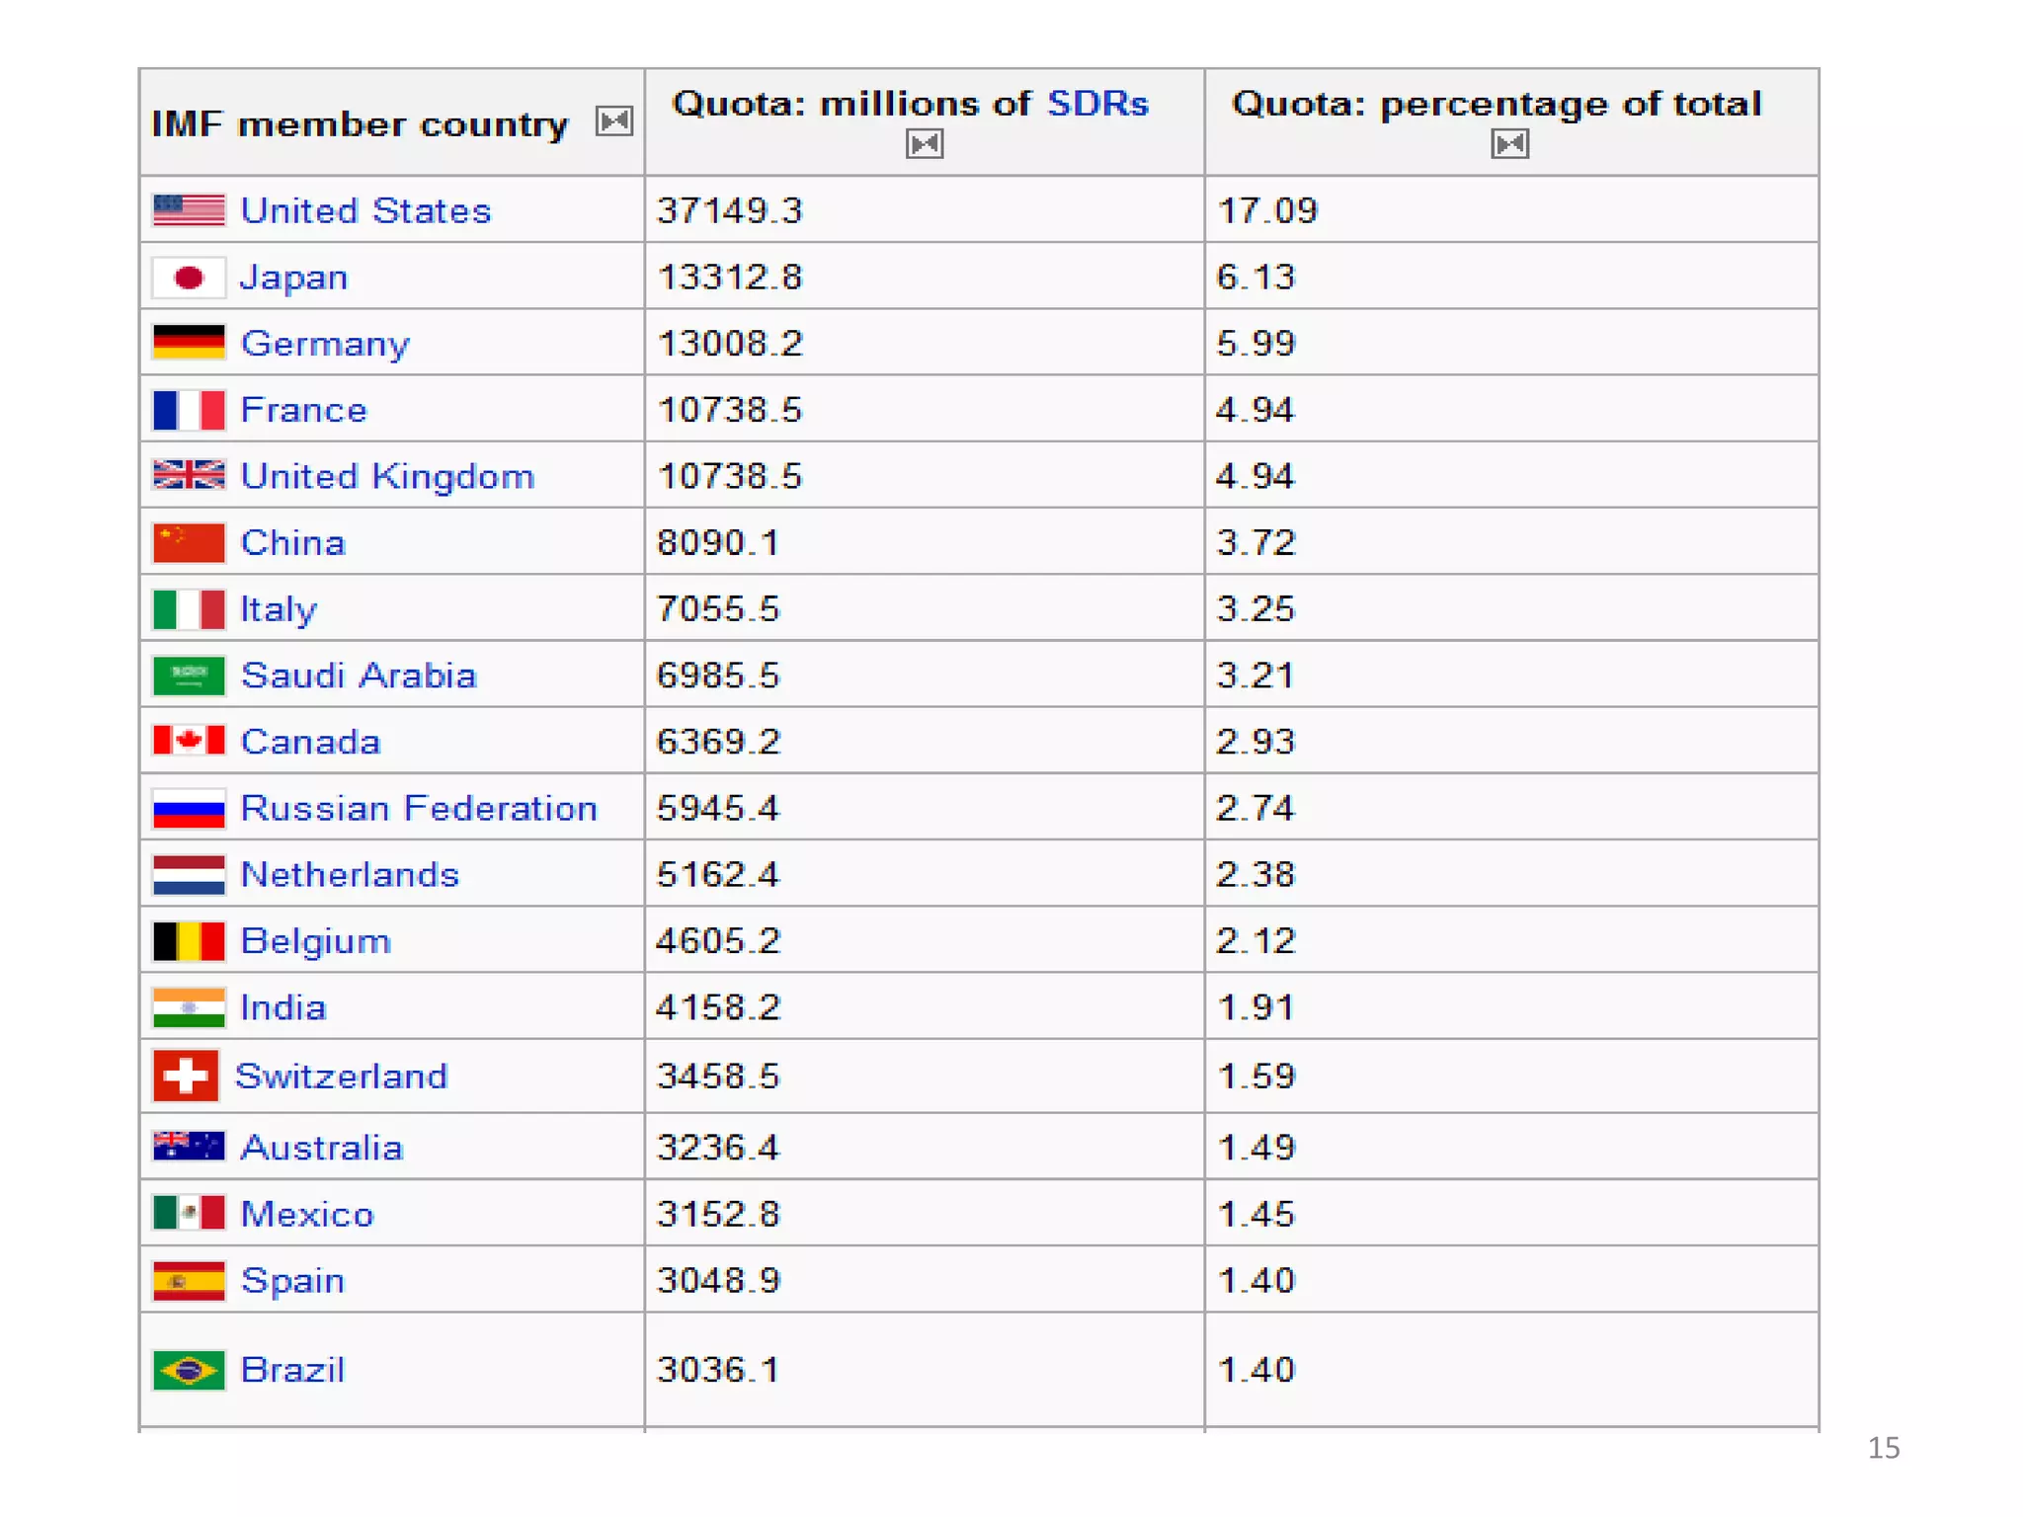Click the United States flag icon
This screenshot has height=1517, width=2023.
click(189, 210)
